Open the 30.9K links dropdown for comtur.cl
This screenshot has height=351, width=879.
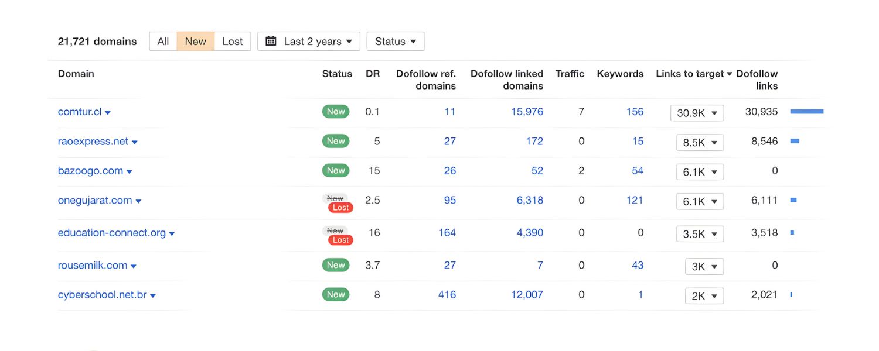(x=697, y=112)
